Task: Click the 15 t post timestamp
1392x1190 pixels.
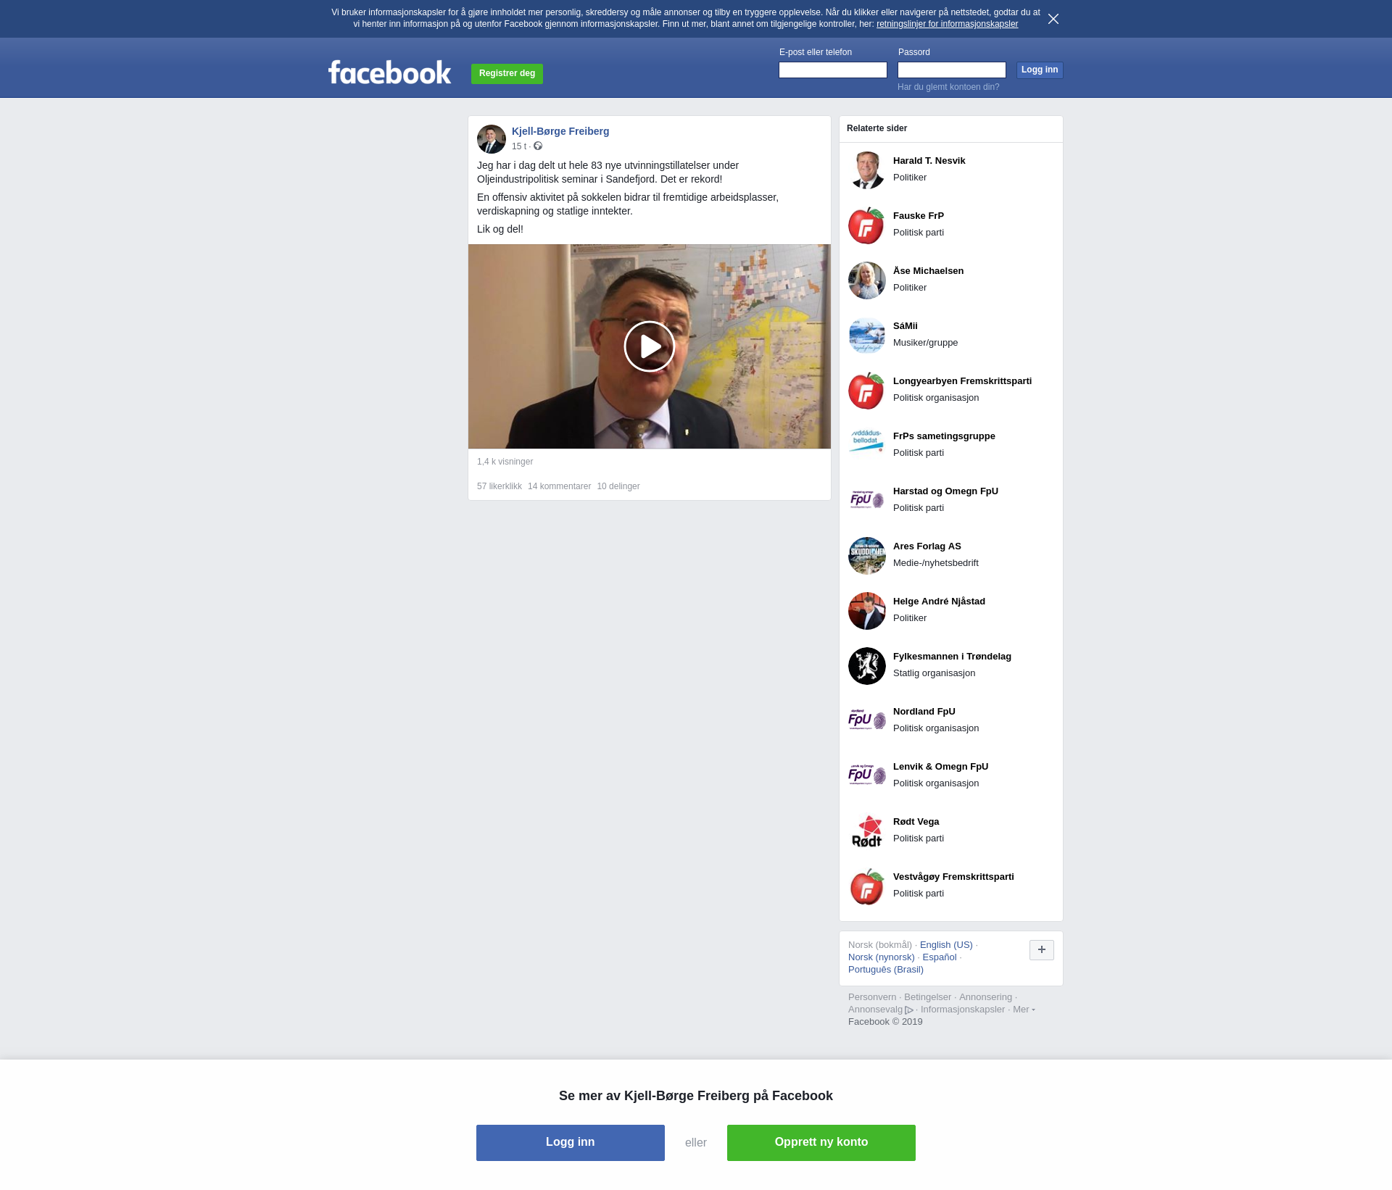Action: [519, 146]
